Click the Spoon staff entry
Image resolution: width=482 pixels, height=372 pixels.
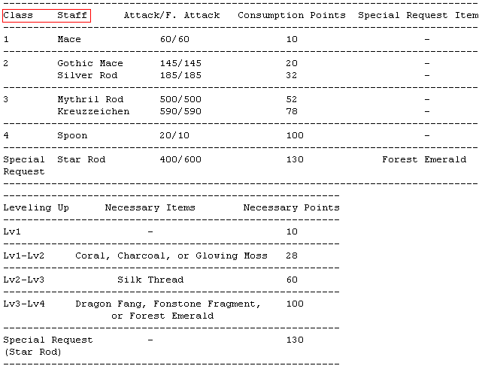coord(72,136)
